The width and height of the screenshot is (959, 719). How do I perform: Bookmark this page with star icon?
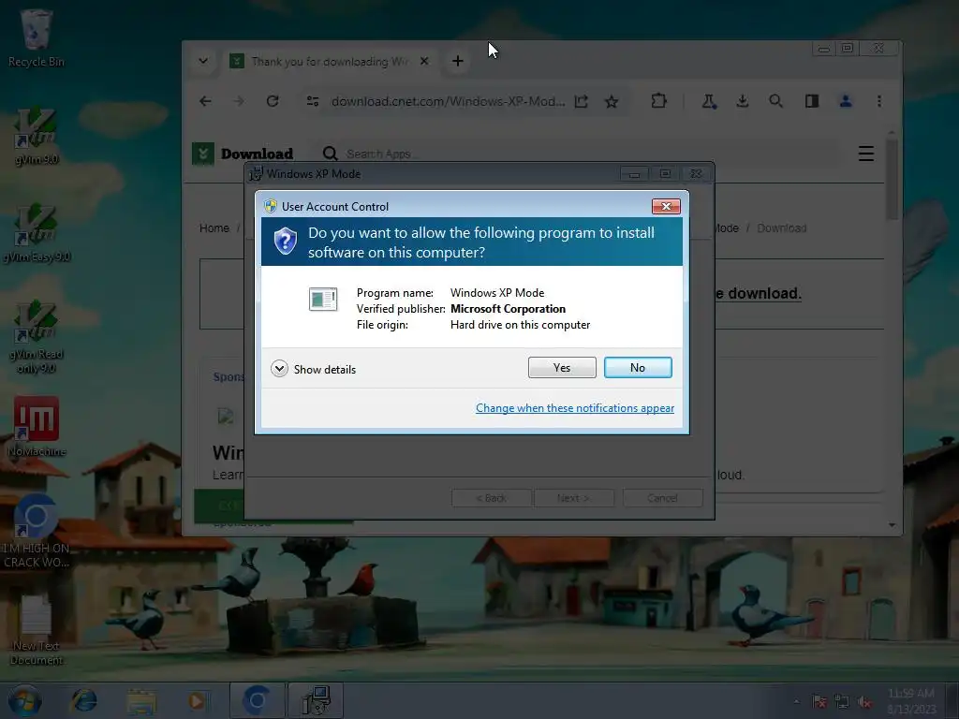612,101
